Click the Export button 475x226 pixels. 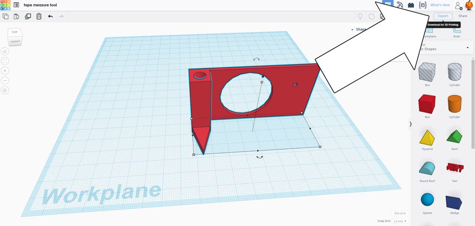click(x=443, y=16)
